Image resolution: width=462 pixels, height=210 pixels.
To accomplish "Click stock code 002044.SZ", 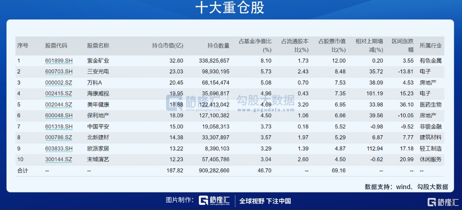I will point(59,105).
